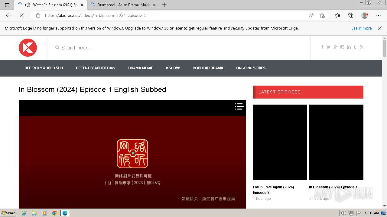View site information via the lock icon
The height and width of the screenshot is (217, 387).
tap(38, 15)
